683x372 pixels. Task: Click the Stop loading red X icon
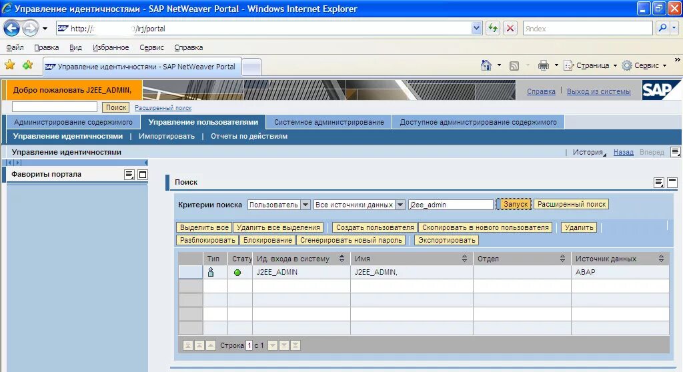pyautogui.click(x=510, y=29)
